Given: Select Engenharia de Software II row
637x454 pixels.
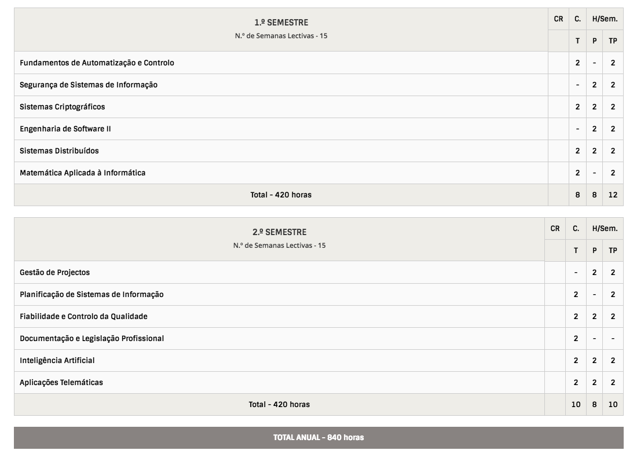Looking at the screenshot, I should click(65, 129).
